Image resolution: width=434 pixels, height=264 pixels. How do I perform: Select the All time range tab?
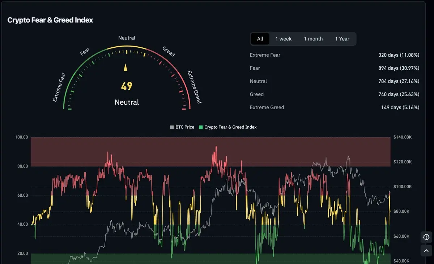(x=260, y=39)
